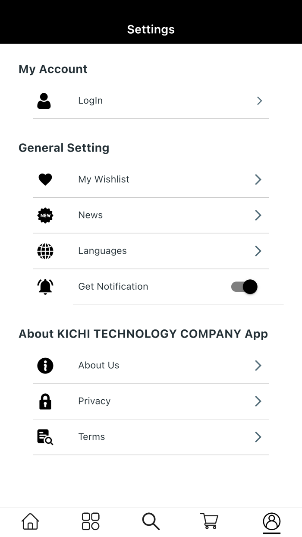302x537 pixels.
Task: Click the padlock icon for Privacy
Action: [45, 401]
